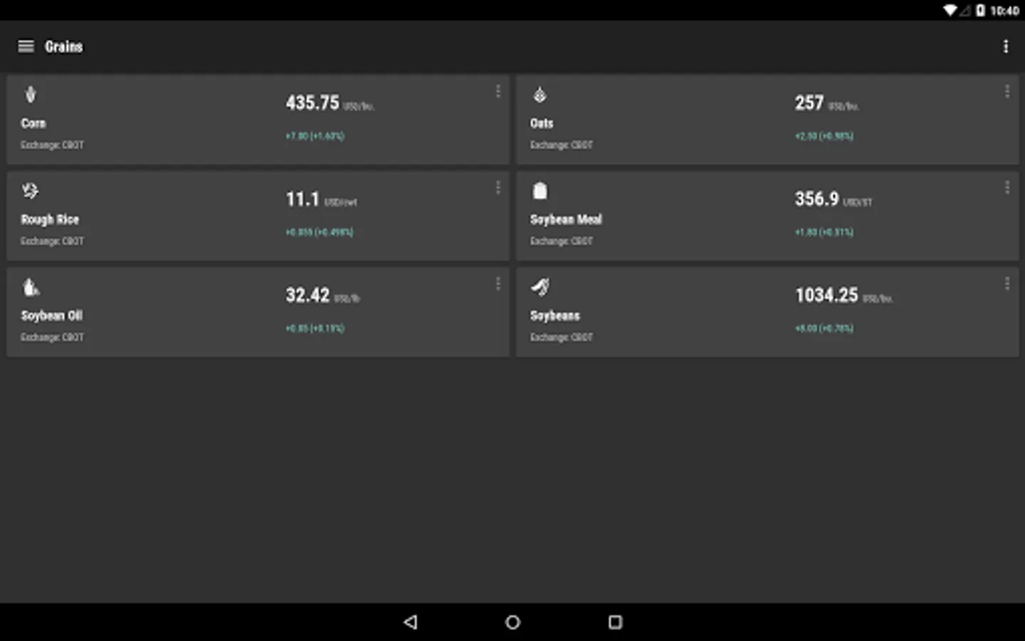The width and height of the screenshot is (1025, 641).
Task: Open the Soybean Oil card options menu
Action: click(498, 283)
